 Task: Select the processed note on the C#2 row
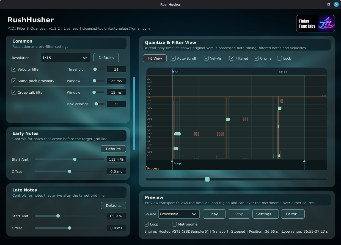(x=280, y=108)
